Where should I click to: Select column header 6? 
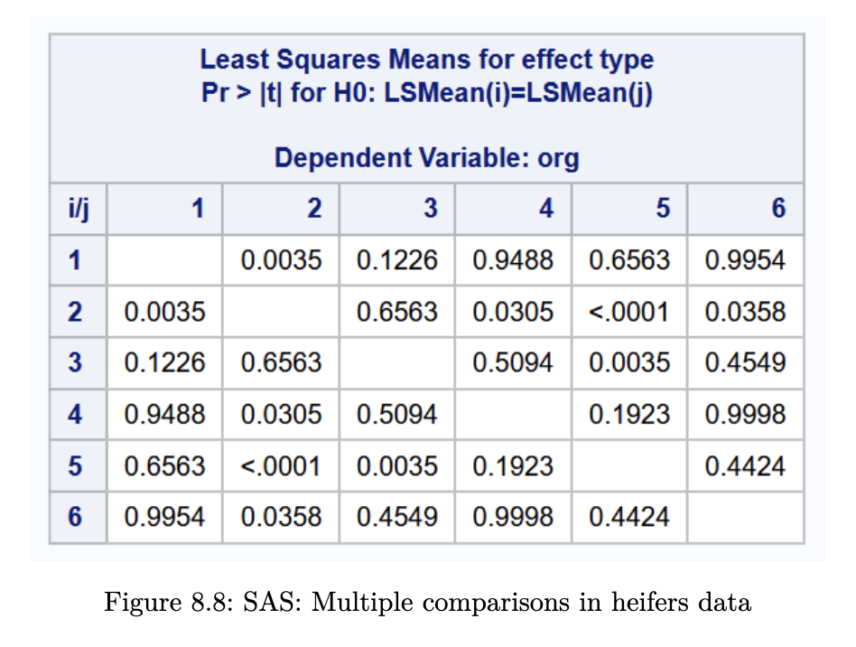coord(777,209)
